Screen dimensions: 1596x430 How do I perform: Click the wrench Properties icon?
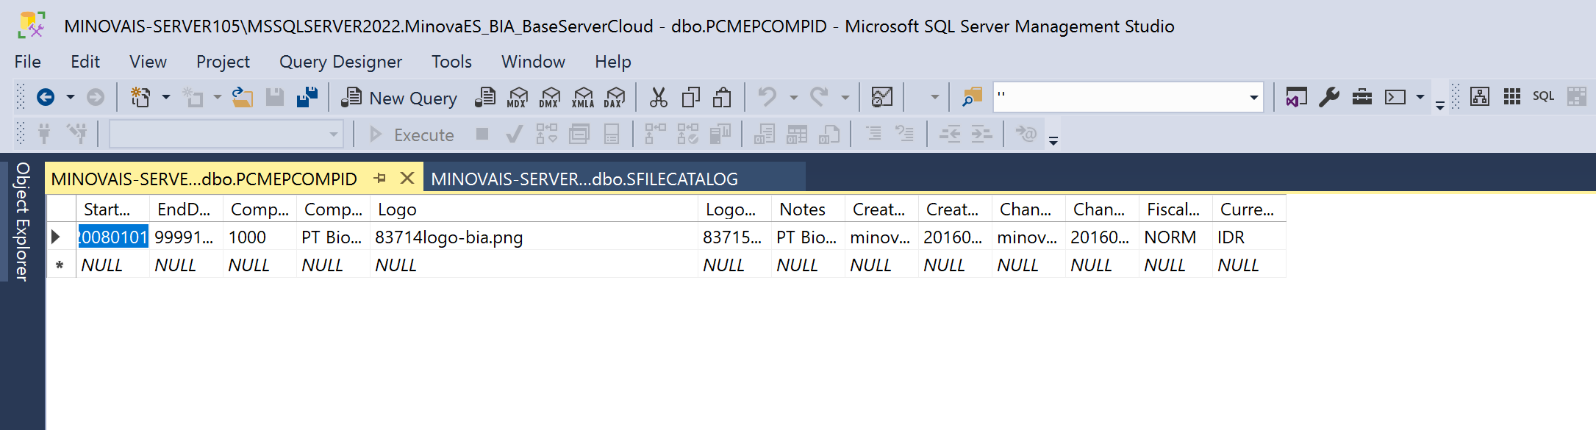click(x=1328, y=97)
